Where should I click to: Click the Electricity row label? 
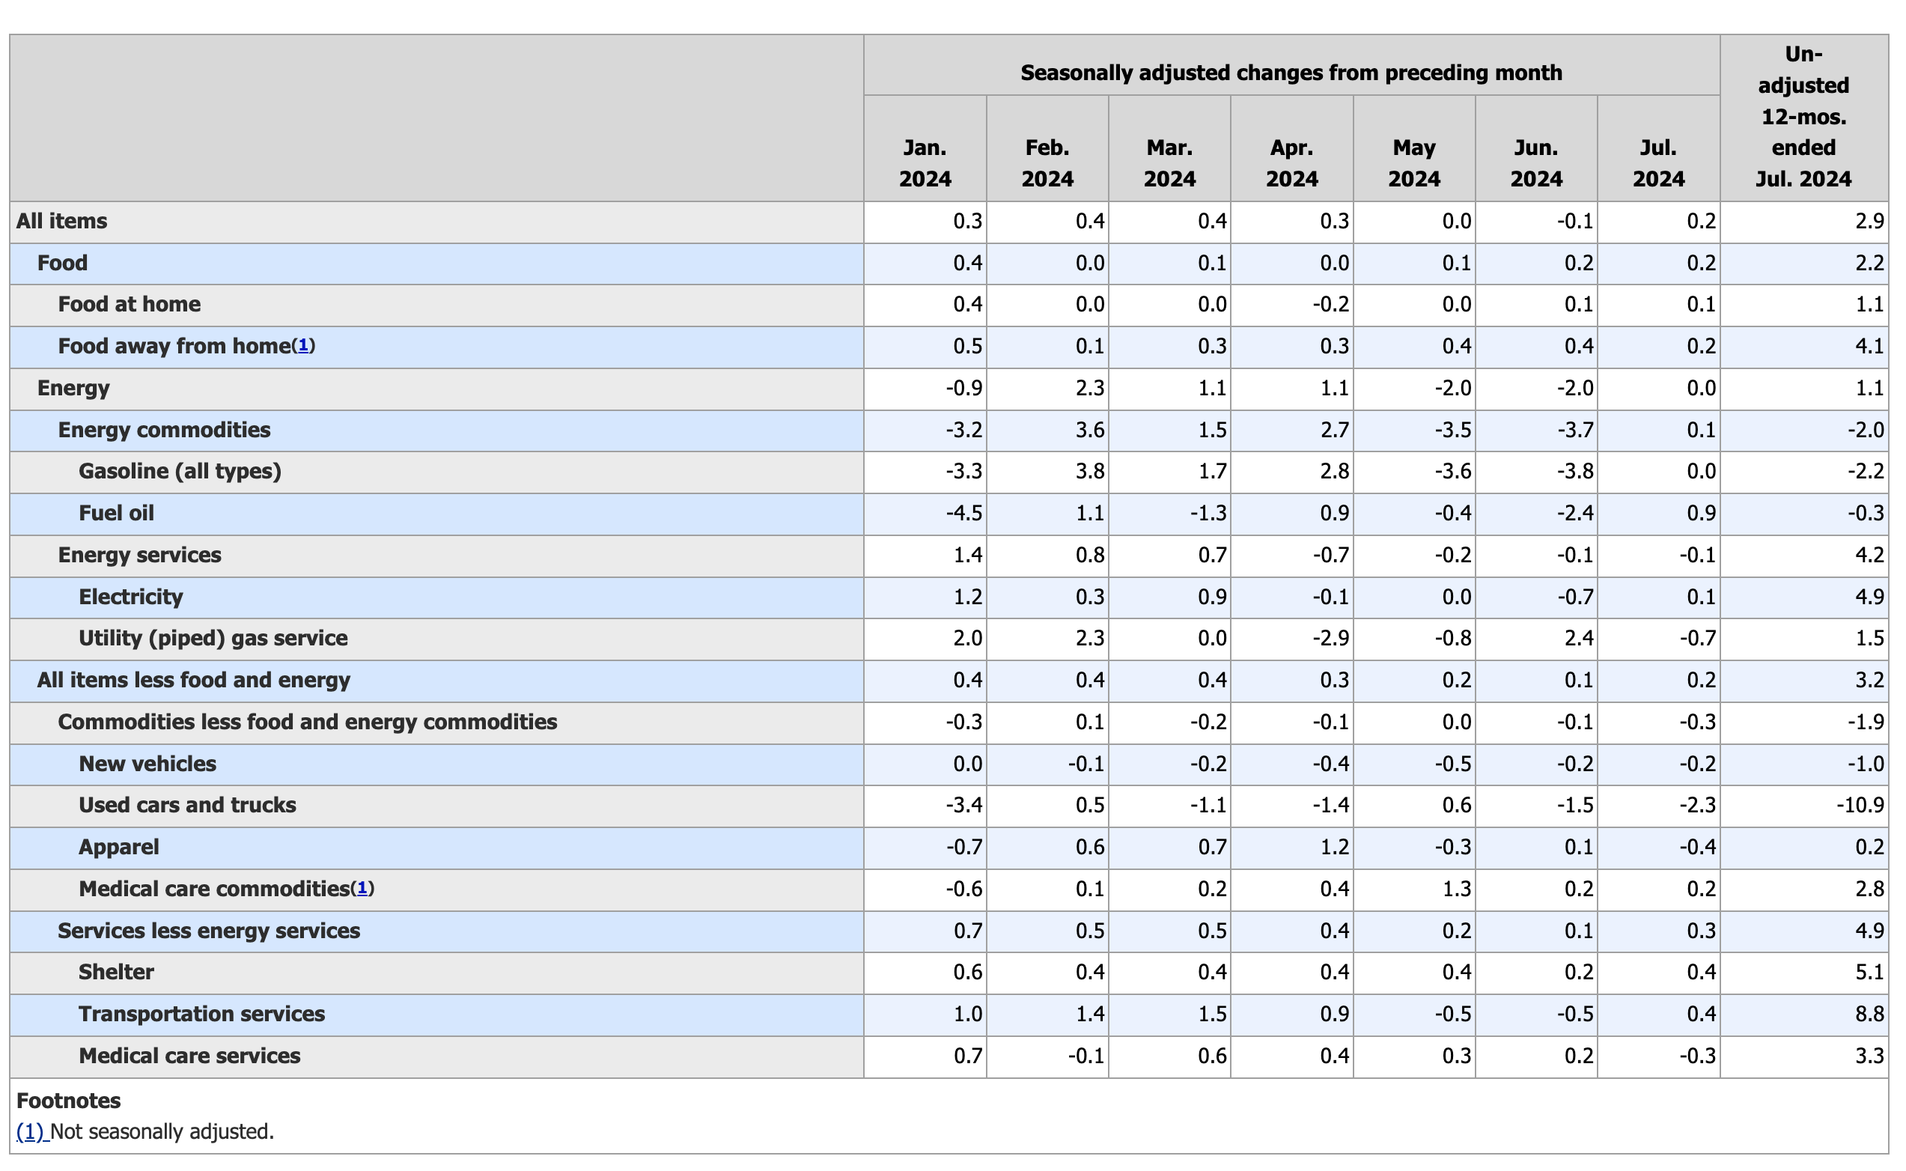(x=131, y=597)
